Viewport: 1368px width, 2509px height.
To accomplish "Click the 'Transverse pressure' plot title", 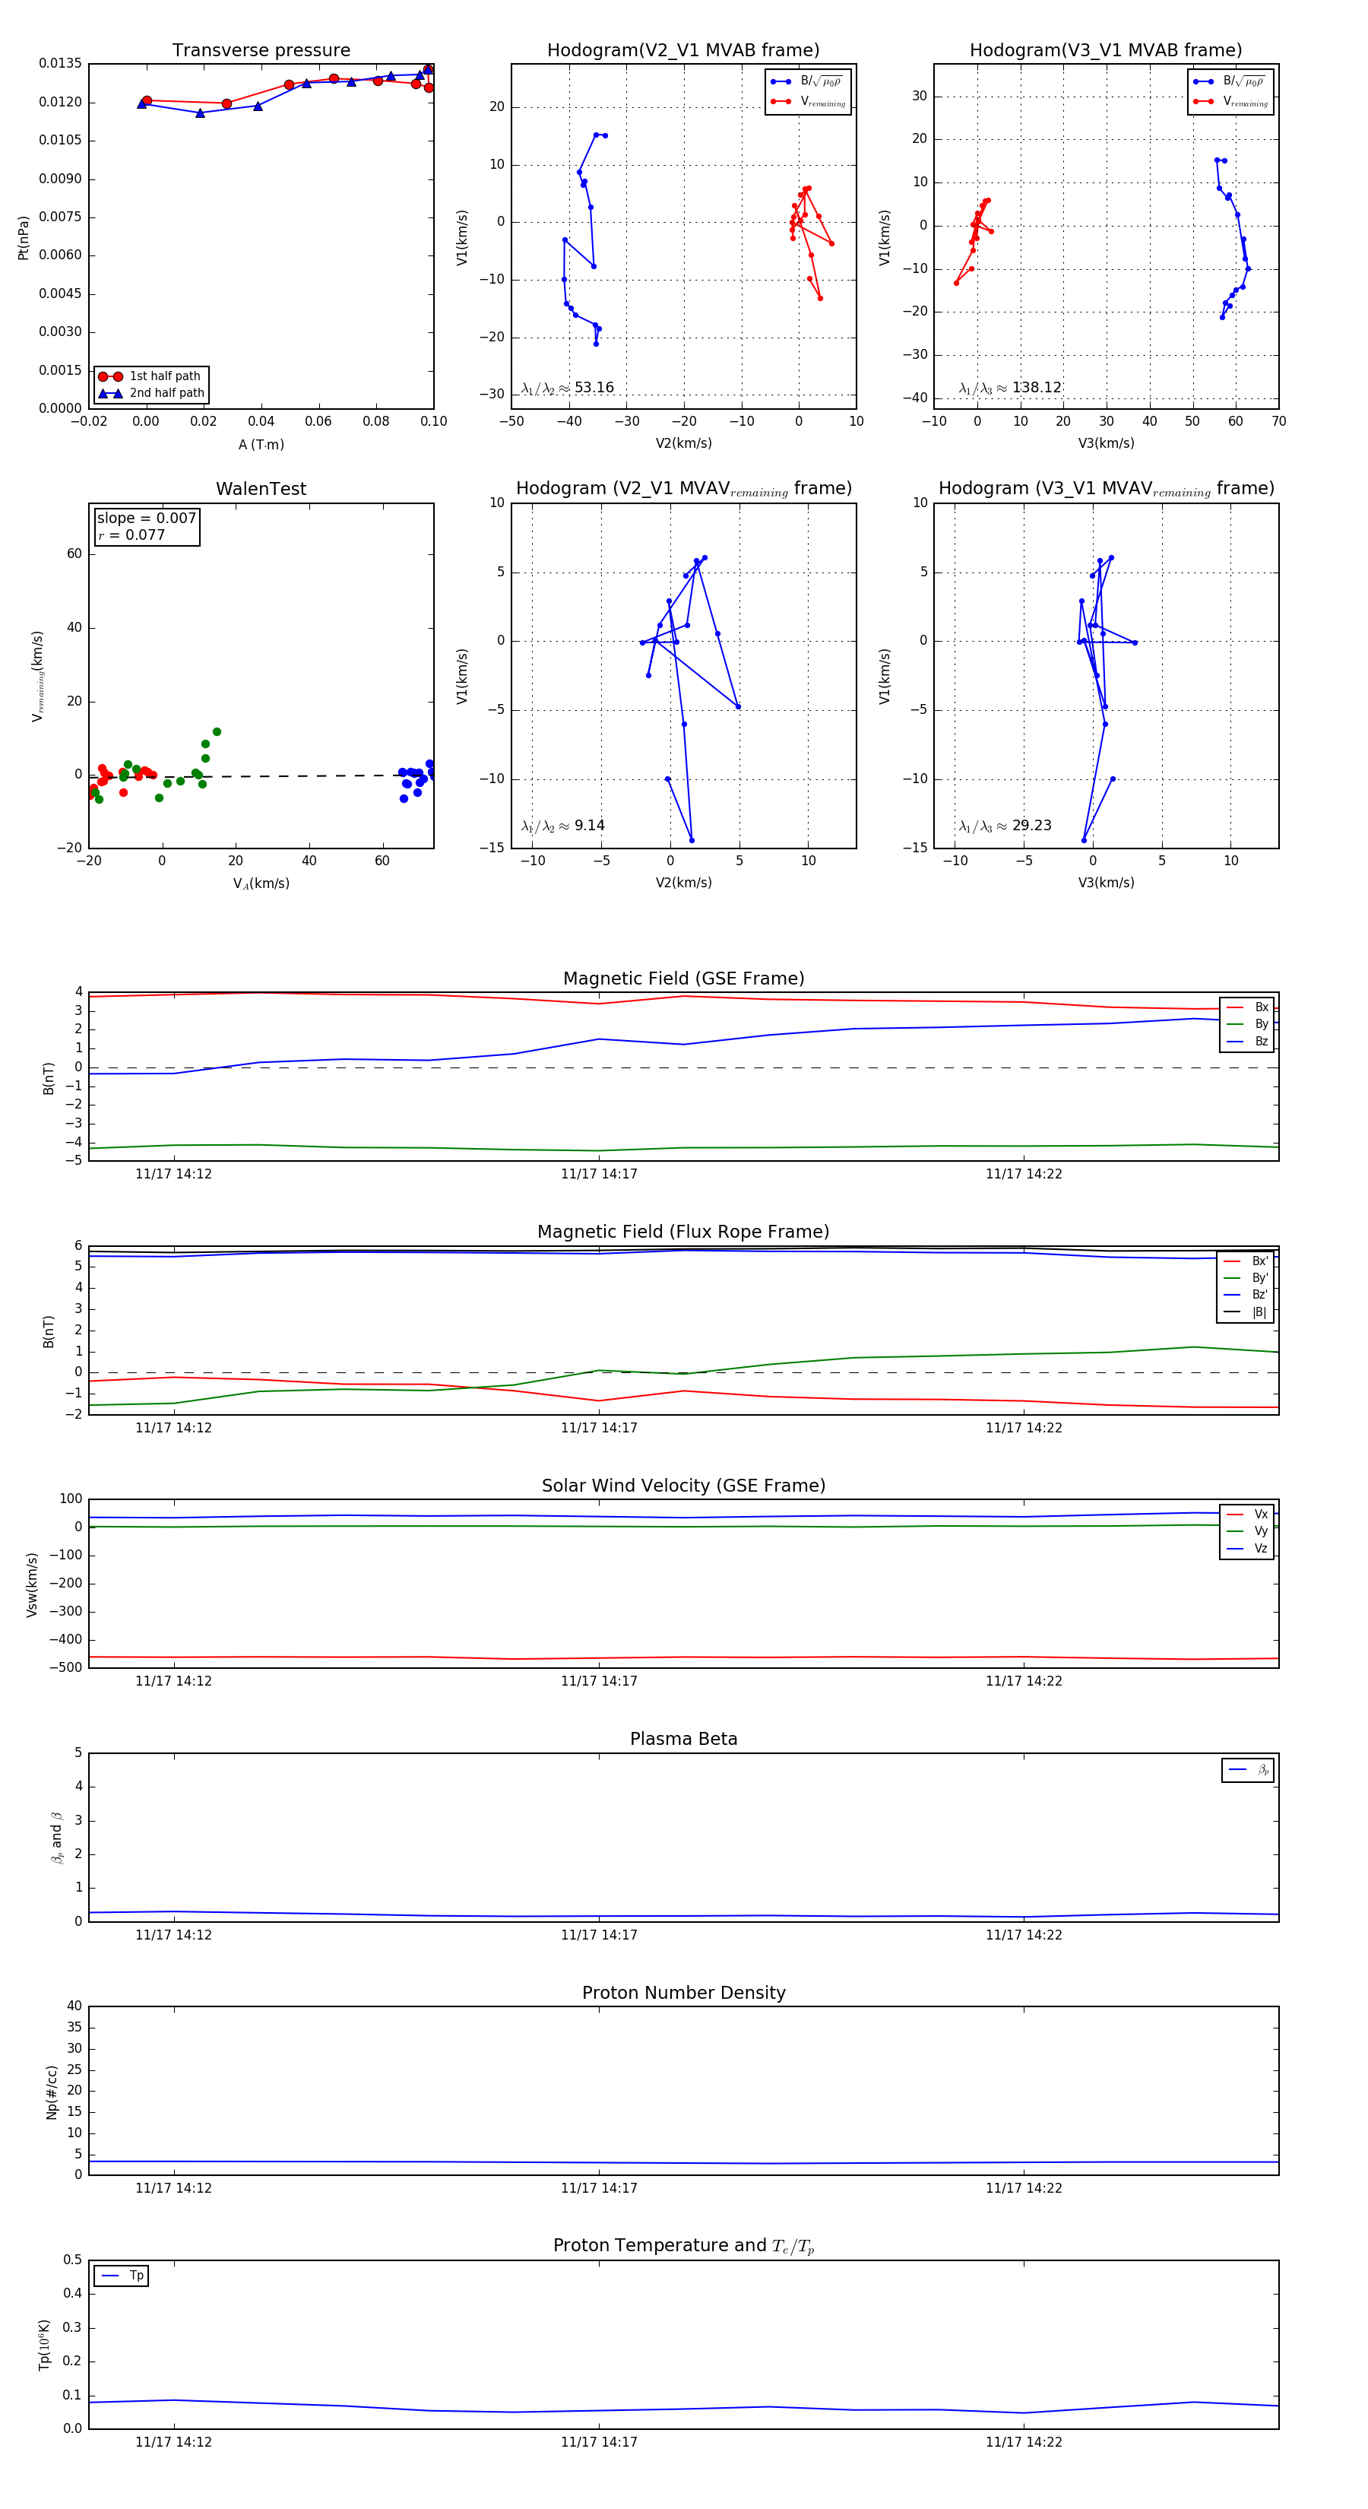I will pyautogui.click(x=261, y=51).
